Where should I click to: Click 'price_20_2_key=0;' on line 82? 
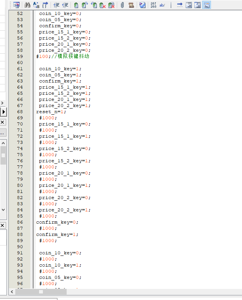pyautogui.click(x=65, y=198)
